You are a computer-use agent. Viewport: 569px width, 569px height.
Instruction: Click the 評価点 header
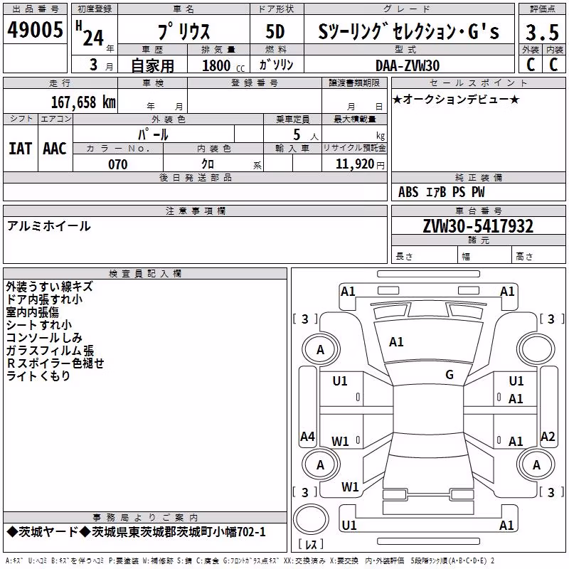click(x=542, y=9)
